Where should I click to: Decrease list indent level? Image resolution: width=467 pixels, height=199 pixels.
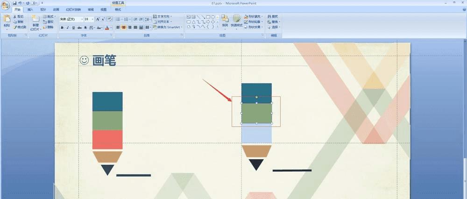click(135, 19)
